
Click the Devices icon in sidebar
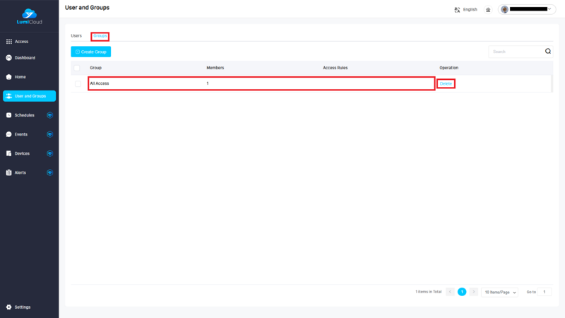pos(8,153)
